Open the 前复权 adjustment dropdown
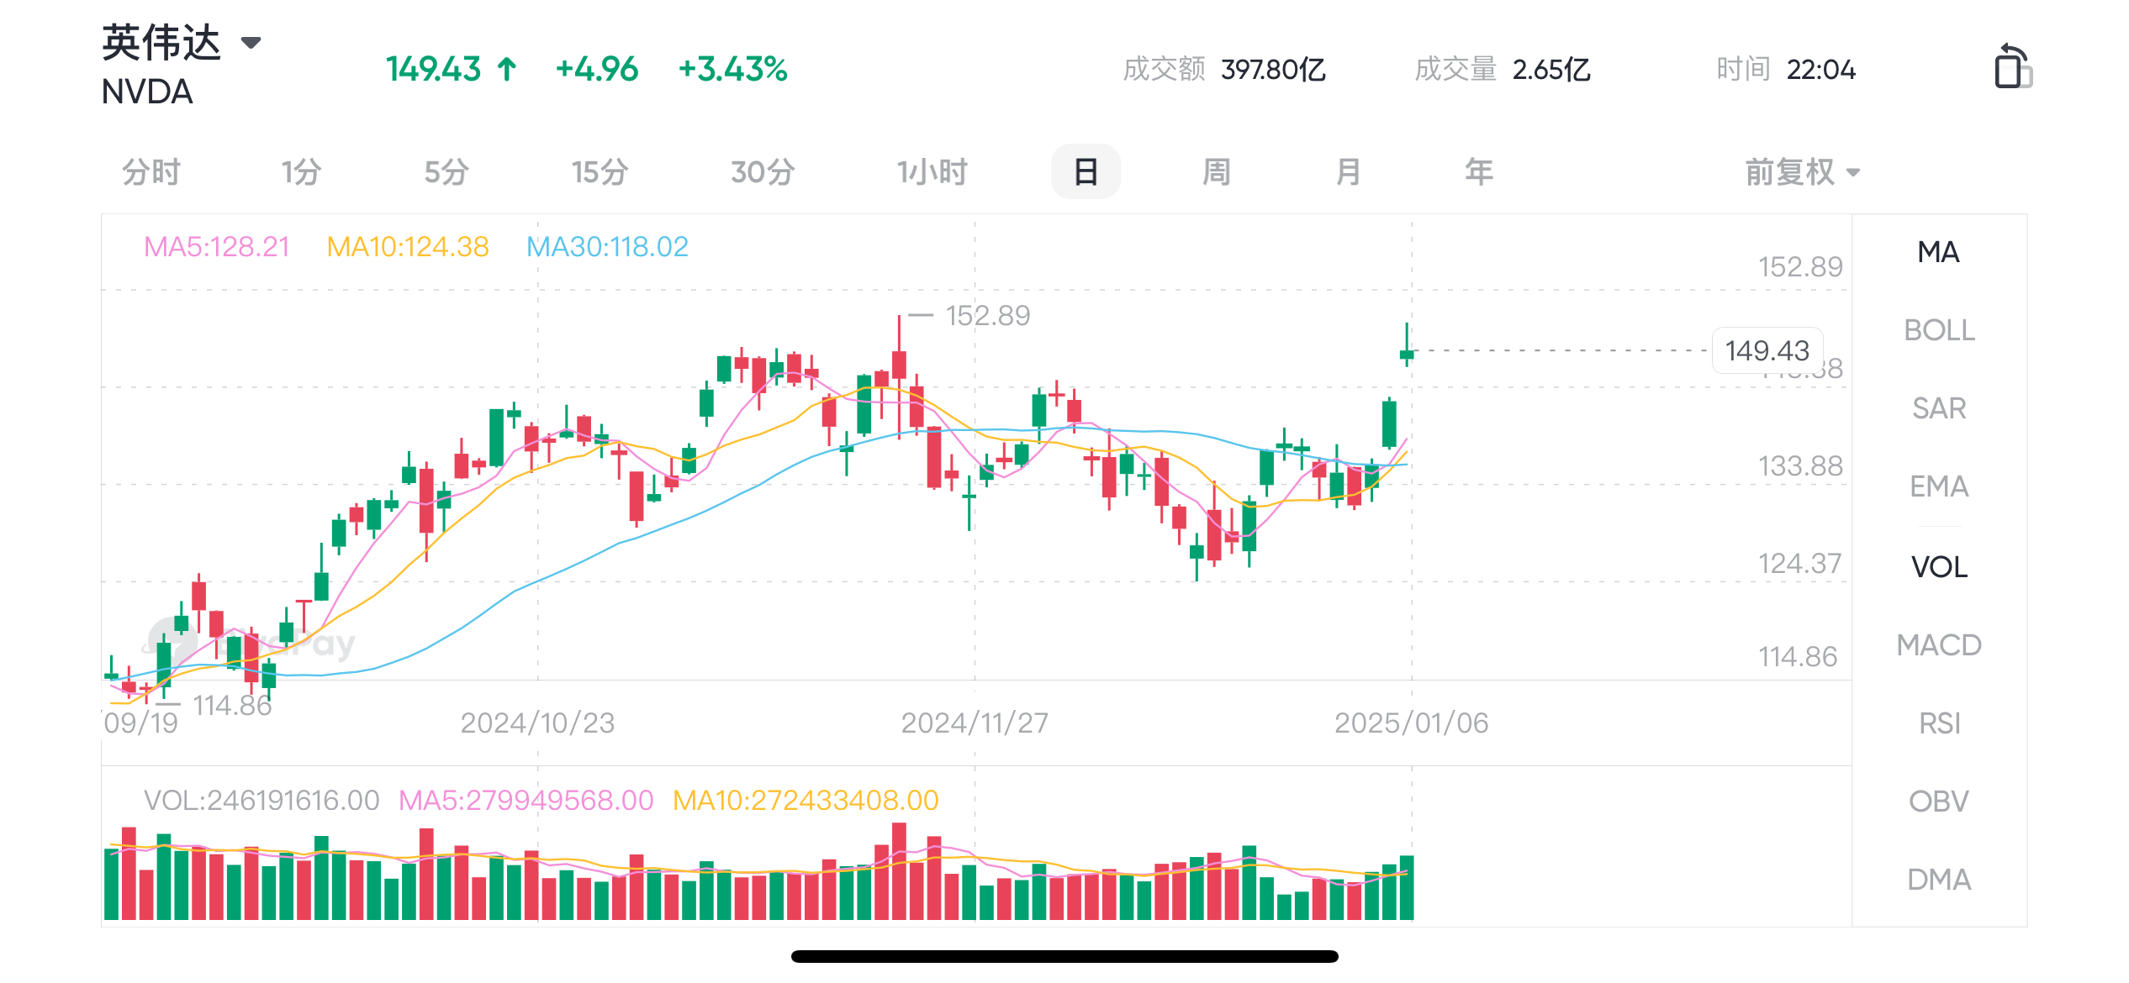The image size is (2129, 983). pyautogui.click(x=1801, y=172)
